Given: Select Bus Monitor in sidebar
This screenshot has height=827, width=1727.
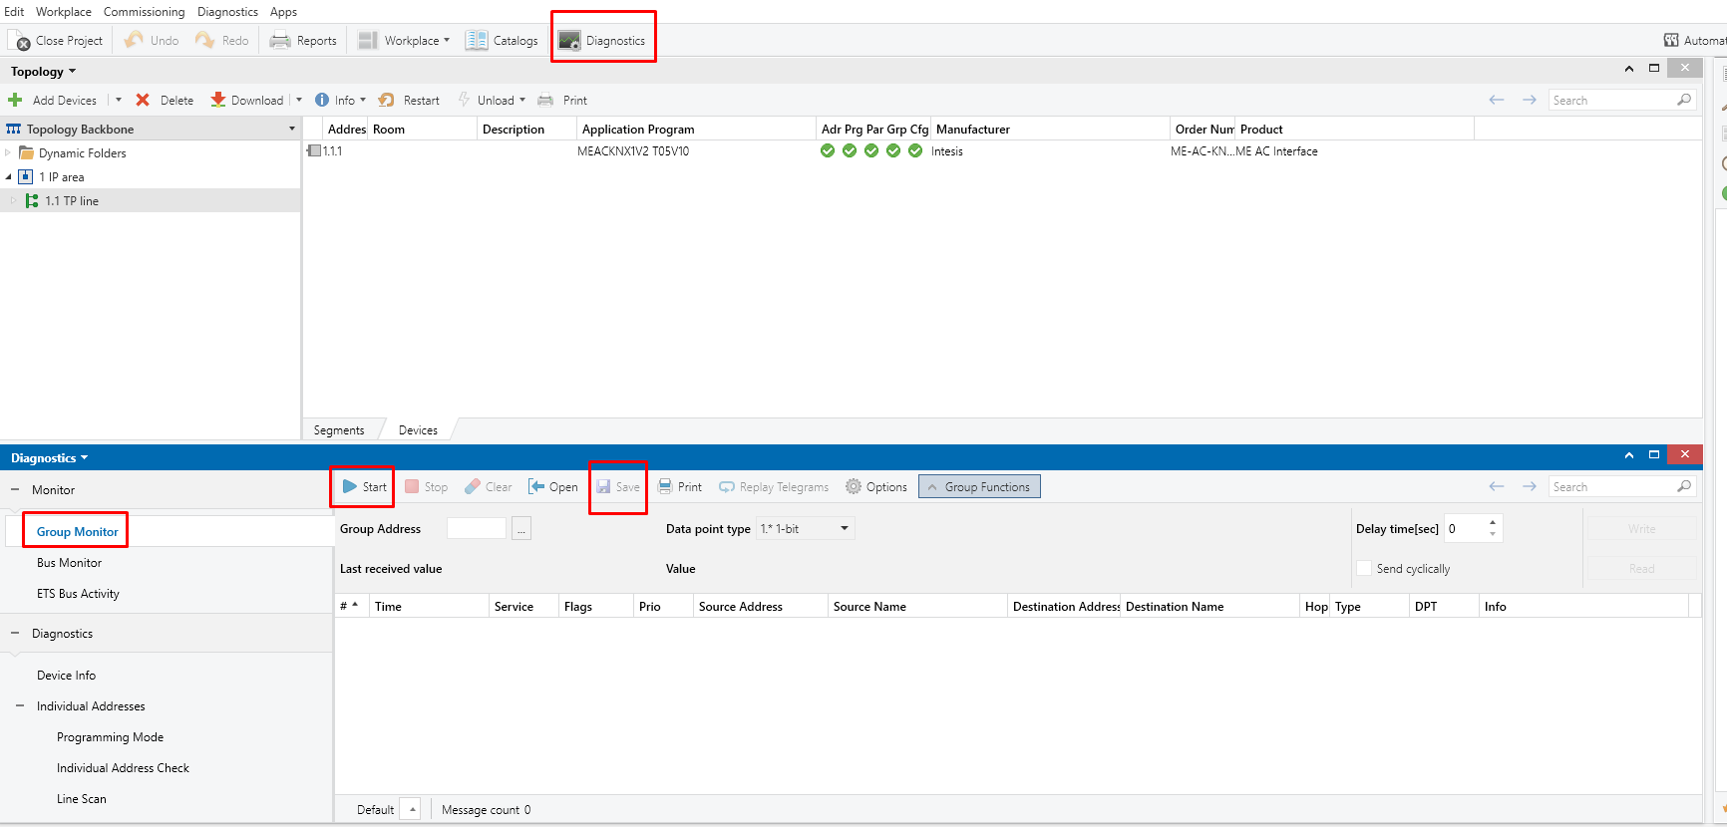Looking at the screenshot, I should point(70,563).
